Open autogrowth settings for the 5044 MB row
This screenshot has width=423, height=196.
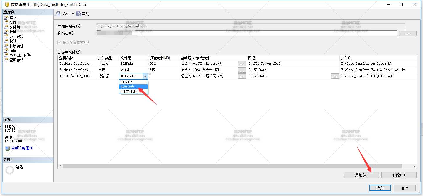(x=242, y=63)
